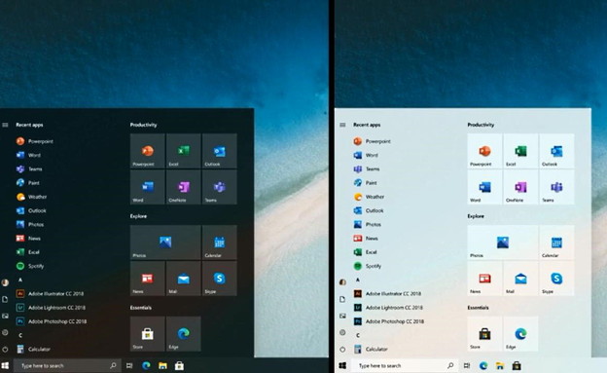Screen dimensions: 607x373
Task: Expand hamburger menu in light Start menu
Action: [342, 125]
